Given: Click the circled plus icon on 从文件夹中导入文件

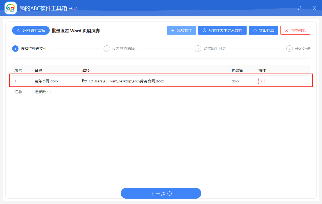Looking at the screenshot, I should click(x=204, y=30).
